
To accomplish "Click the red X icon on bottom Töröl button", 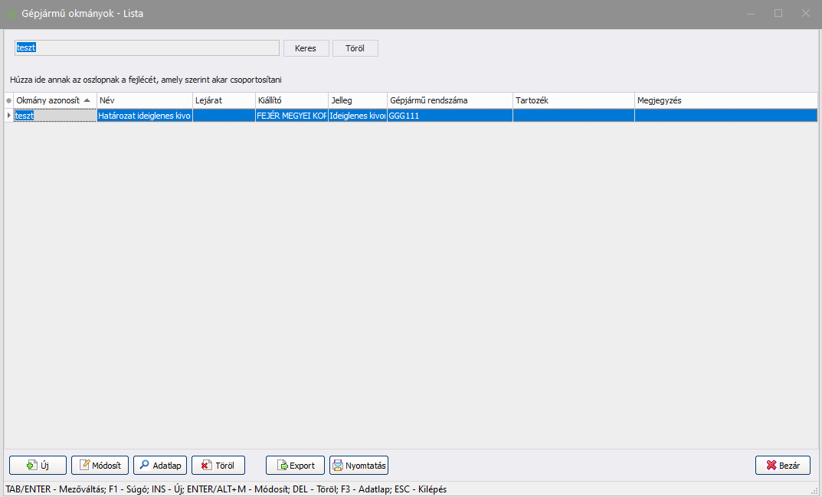I will [x=206, y=466].
